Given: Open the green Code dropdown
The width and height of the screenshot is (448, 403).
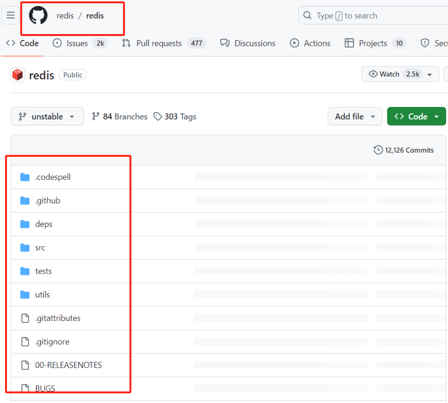Looking at the screenshot, I should 416,116.
